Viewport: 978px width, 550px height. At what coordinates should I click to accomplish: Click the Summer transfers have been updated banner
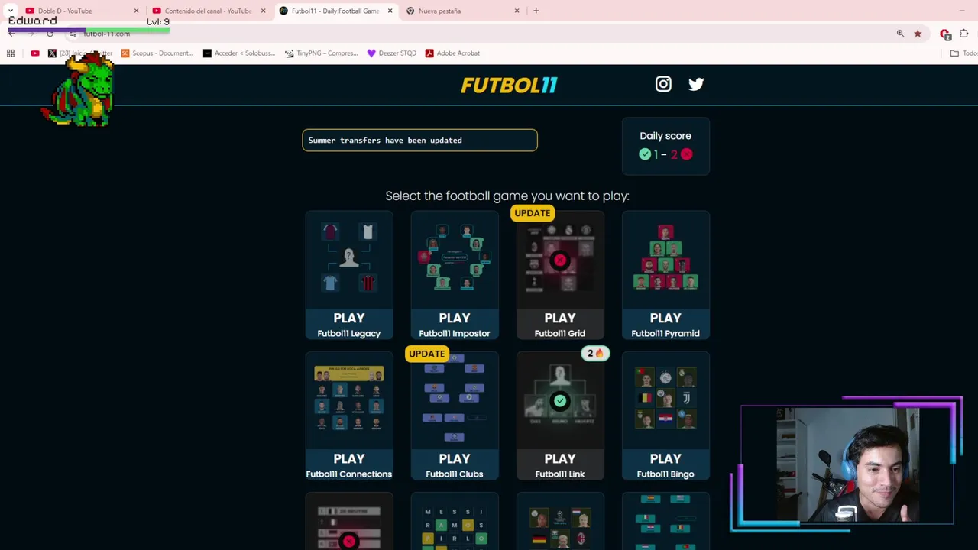(x=419, y=141)
